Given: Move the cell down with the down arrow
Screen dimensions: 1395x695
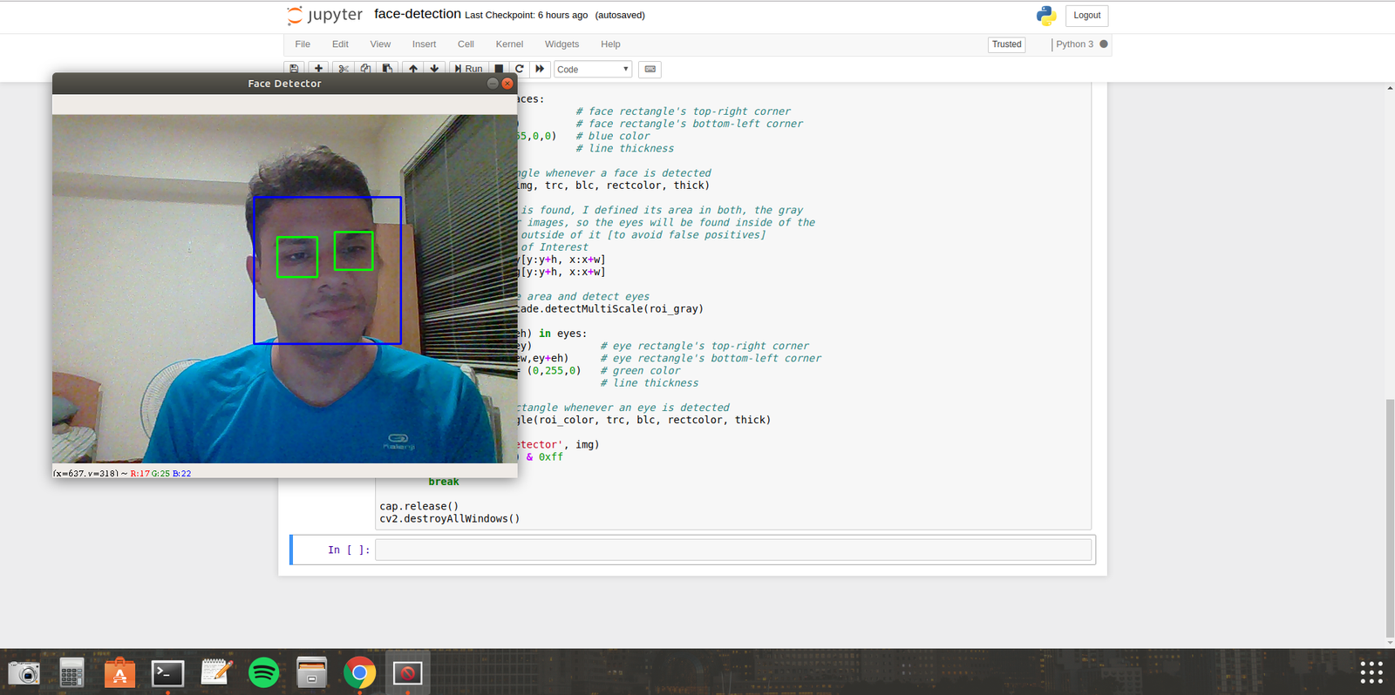Looking at the screenshot, I should pos(434,69).
